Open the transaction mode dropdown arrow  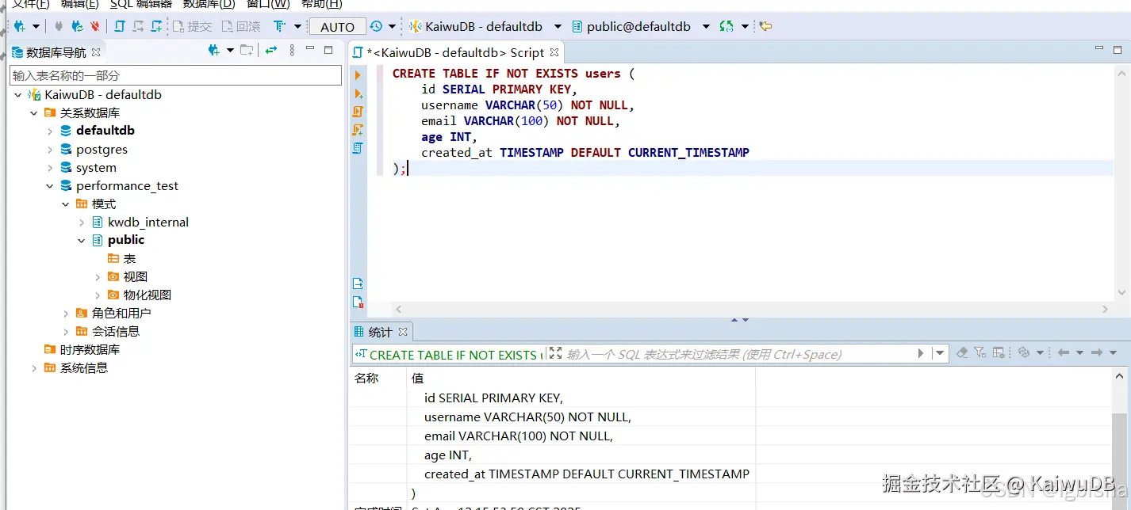[x=298, y=26]
